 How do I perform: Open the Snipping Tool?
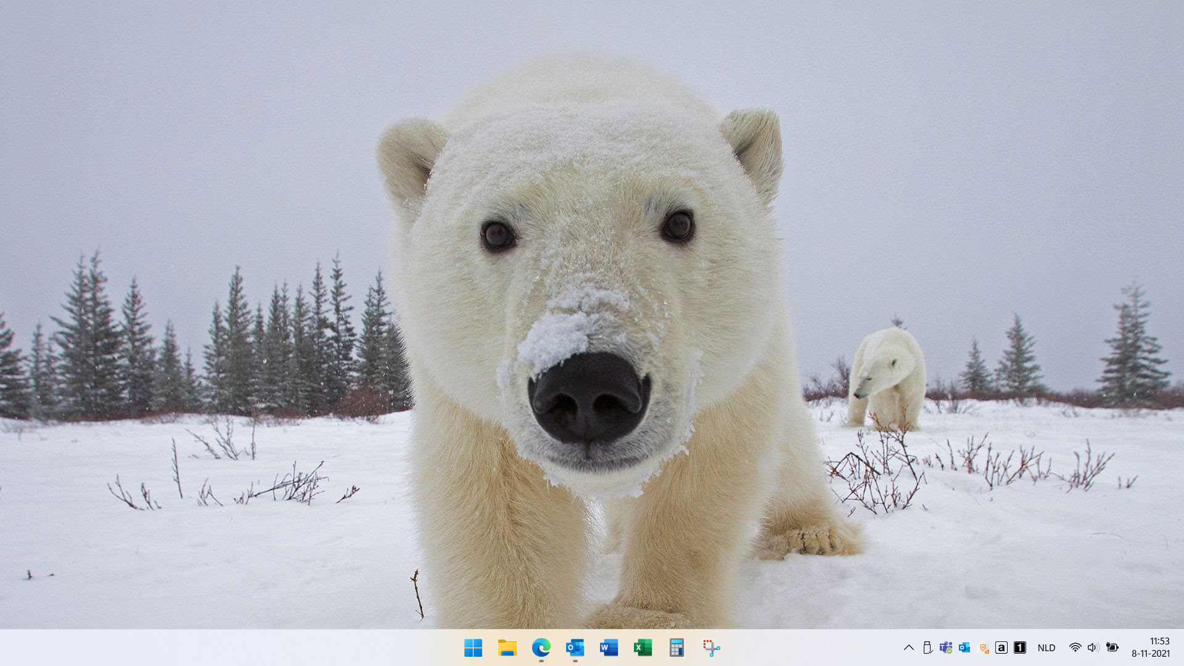711,647
